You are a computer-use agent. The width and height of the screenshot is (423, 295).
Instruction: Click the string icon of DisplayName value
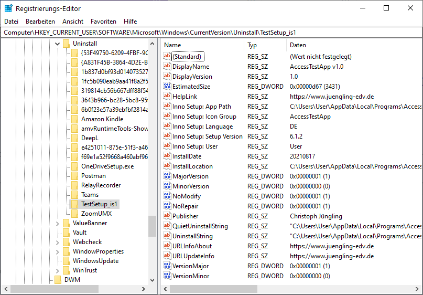pos(167,66)
